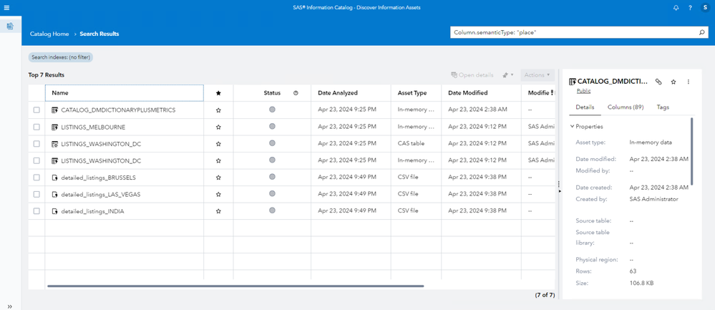715x310 pixels.
Task: Favorite the asset via details pane star
Action: pos(673,82)
